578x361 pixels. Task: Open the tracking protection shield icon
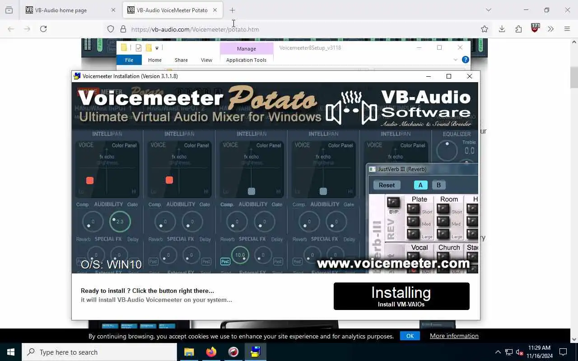pyautogui.click(x=111, y=29)
